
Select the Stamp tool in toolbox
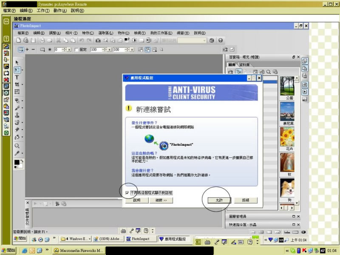pyautogui.click(x=17, y=115)
